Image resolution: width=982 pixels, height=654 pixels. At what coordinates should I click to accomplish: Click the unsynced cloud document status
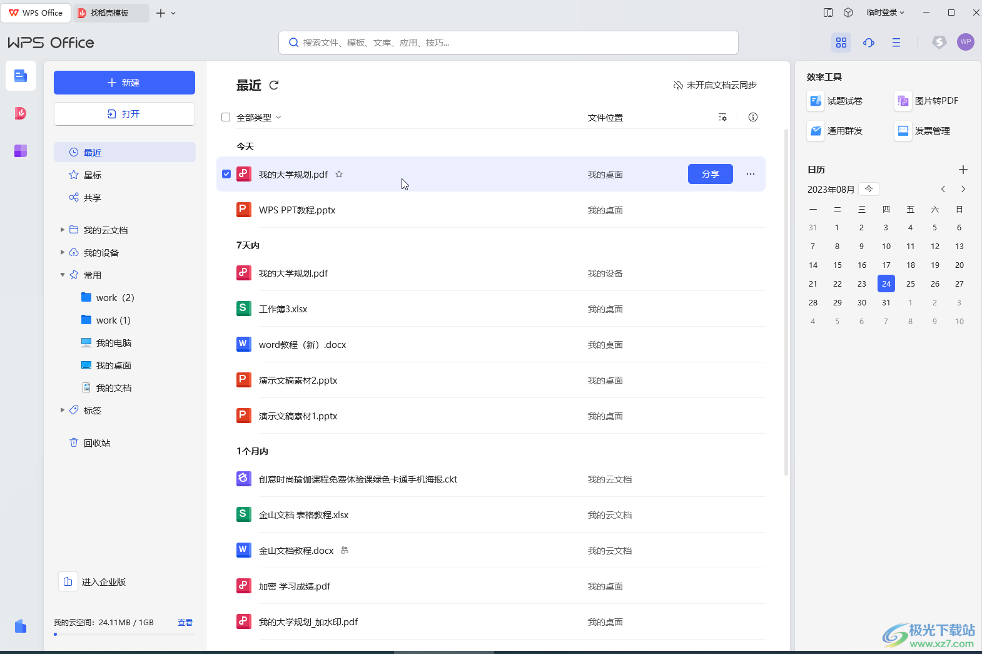(715, 85)
